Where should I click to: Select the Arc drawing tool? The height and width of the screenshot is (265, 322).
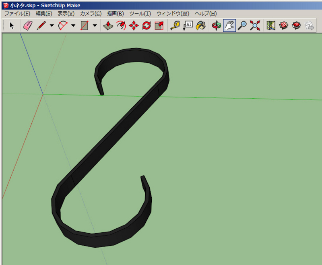63,25
